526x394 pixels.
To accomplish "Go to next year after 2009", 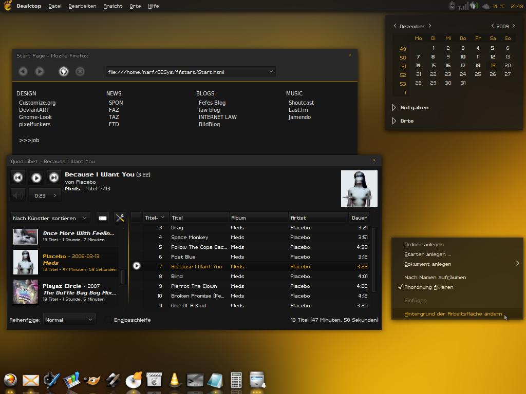I will (x=514, y=26).
